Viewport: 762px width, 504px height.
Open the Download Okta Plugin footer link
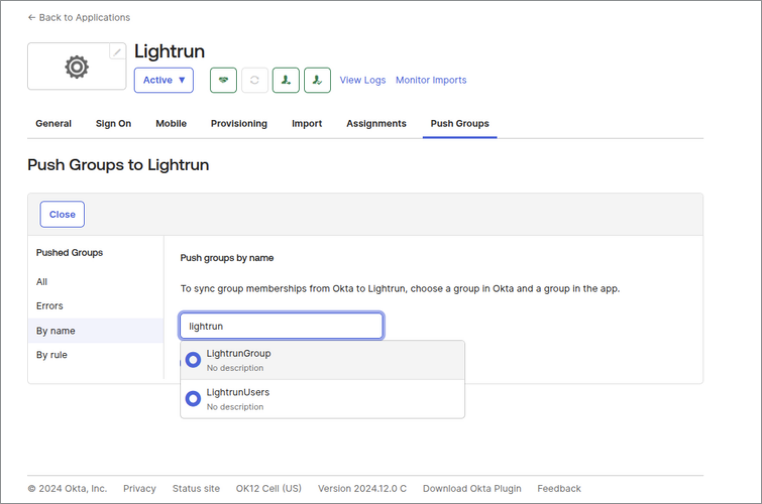471,488
